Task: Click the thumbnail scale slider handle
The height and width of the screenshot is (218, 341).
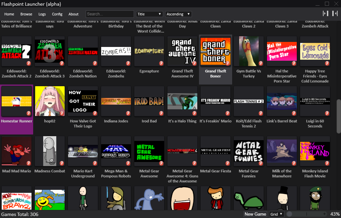Action: 289,214
